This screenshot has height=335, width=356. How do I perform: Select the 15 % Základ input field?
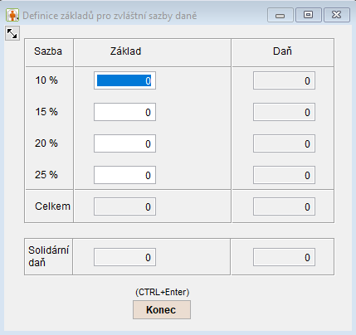coord(124,112)
